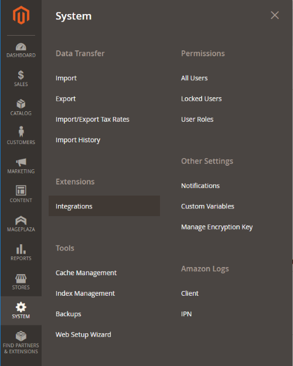
Task: Open the Marketing megaphone icon
Action: coord(21,162)
